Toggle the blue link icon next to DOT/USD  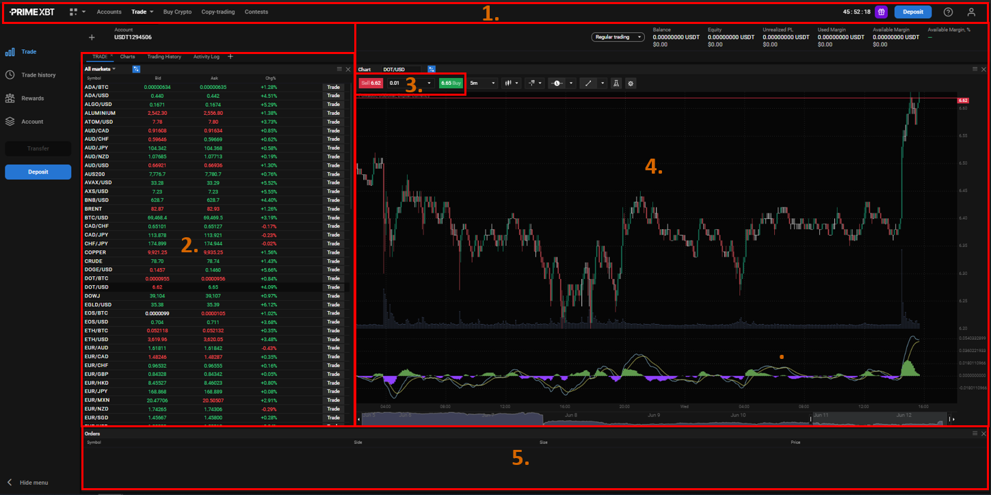(x=432, y=69)
